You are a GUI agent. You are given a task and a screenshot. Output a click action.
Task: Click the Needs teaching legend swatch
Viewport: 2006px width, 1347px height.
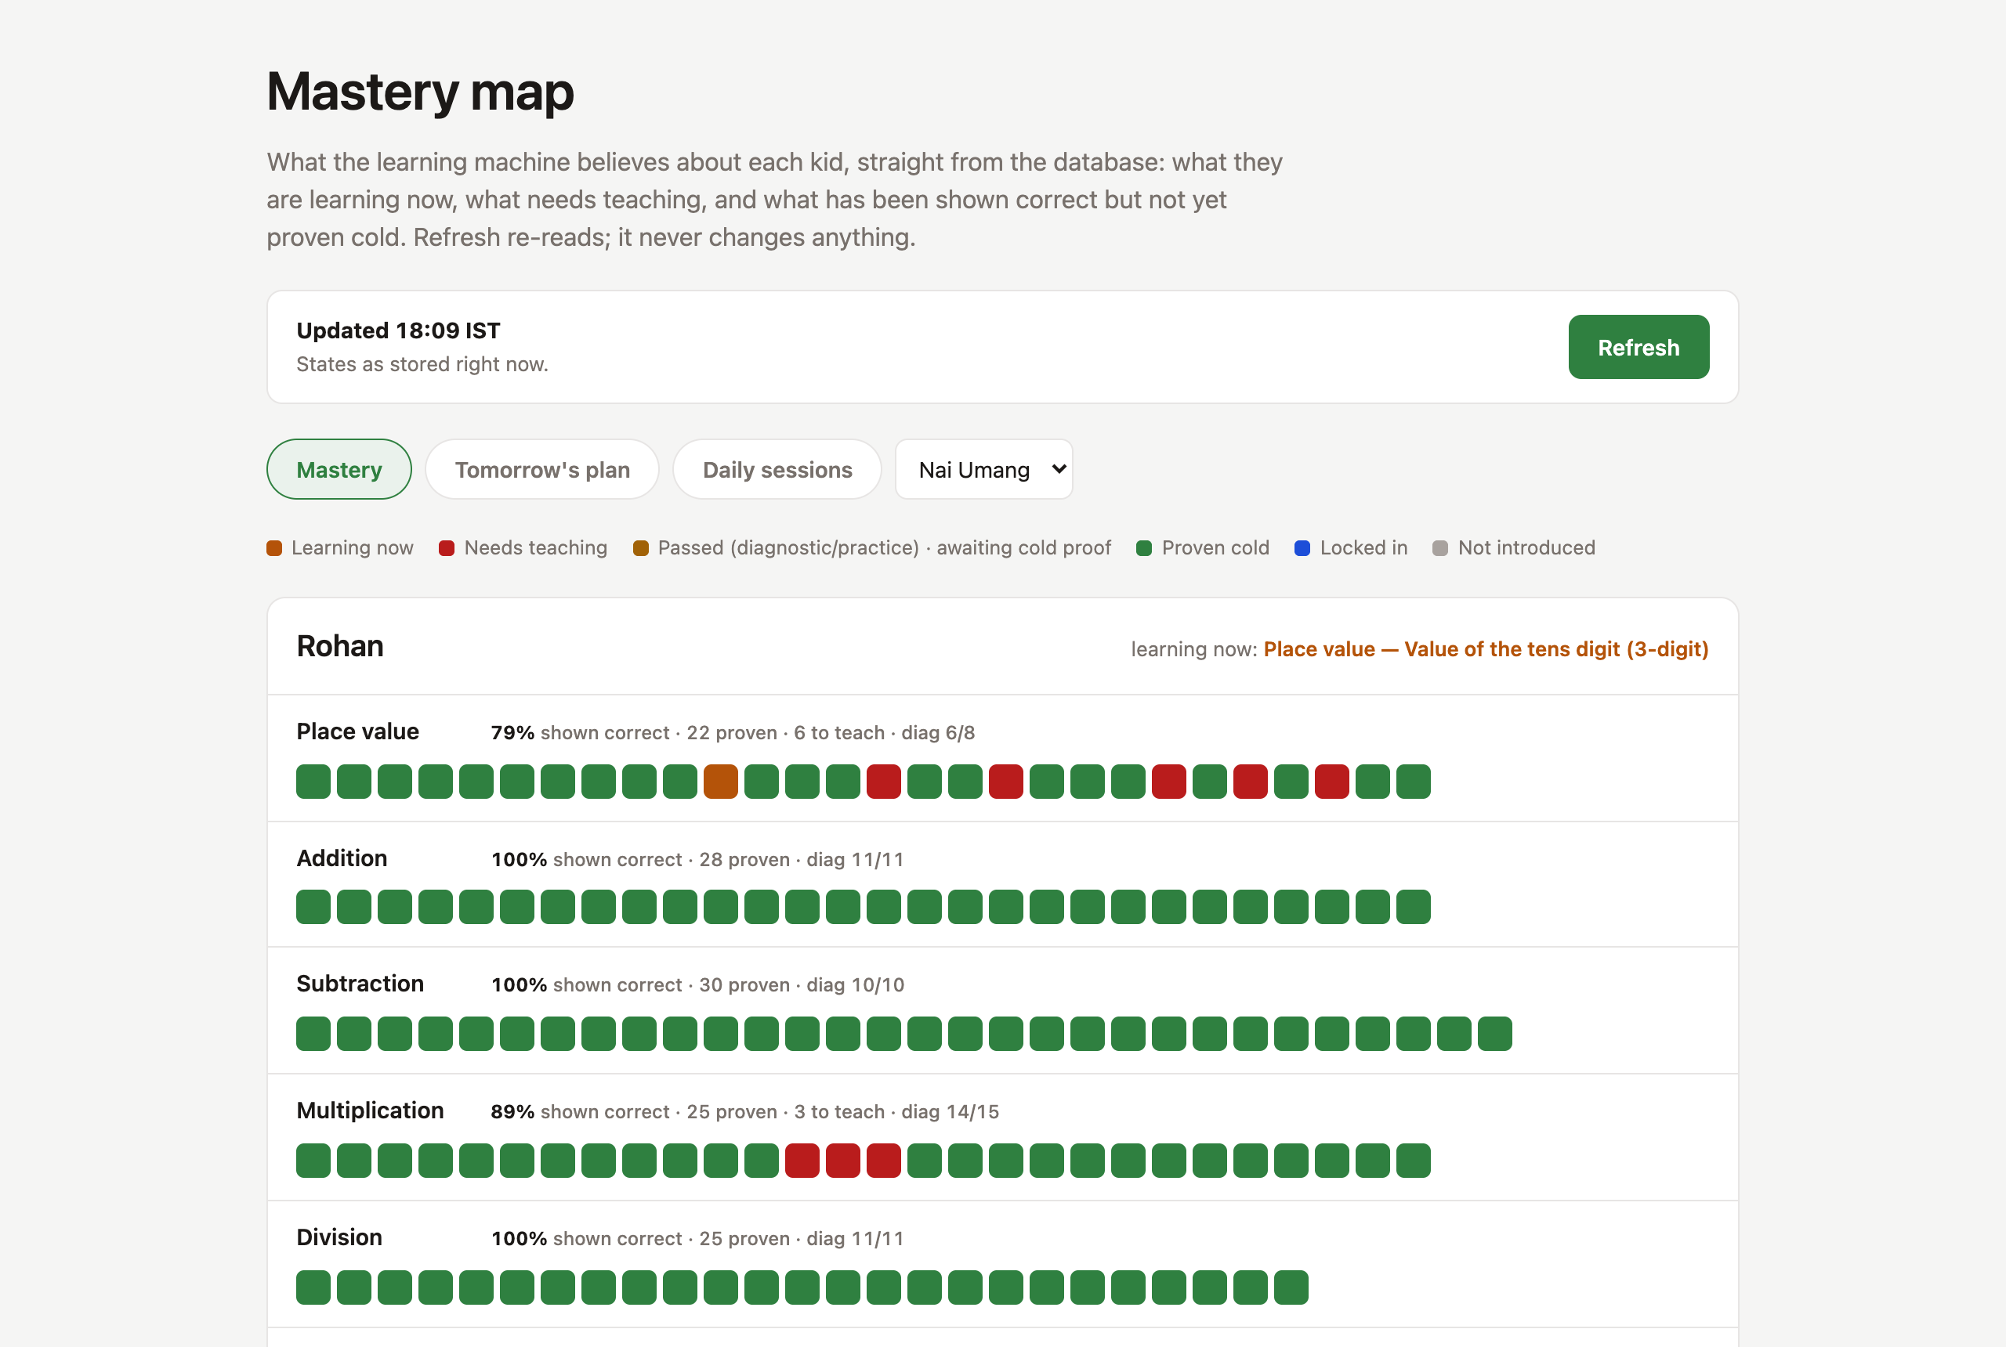click(x=446, y=548)
